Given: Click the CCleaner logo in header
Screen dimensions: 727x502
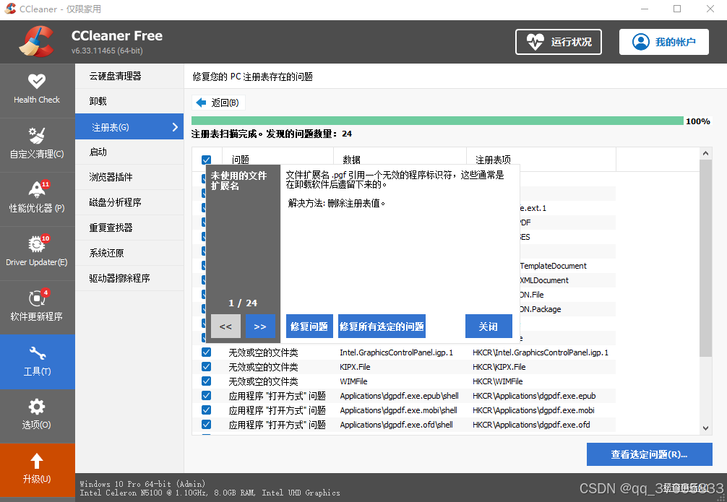Looking at the screenshot, I should (x=37, y=42).
